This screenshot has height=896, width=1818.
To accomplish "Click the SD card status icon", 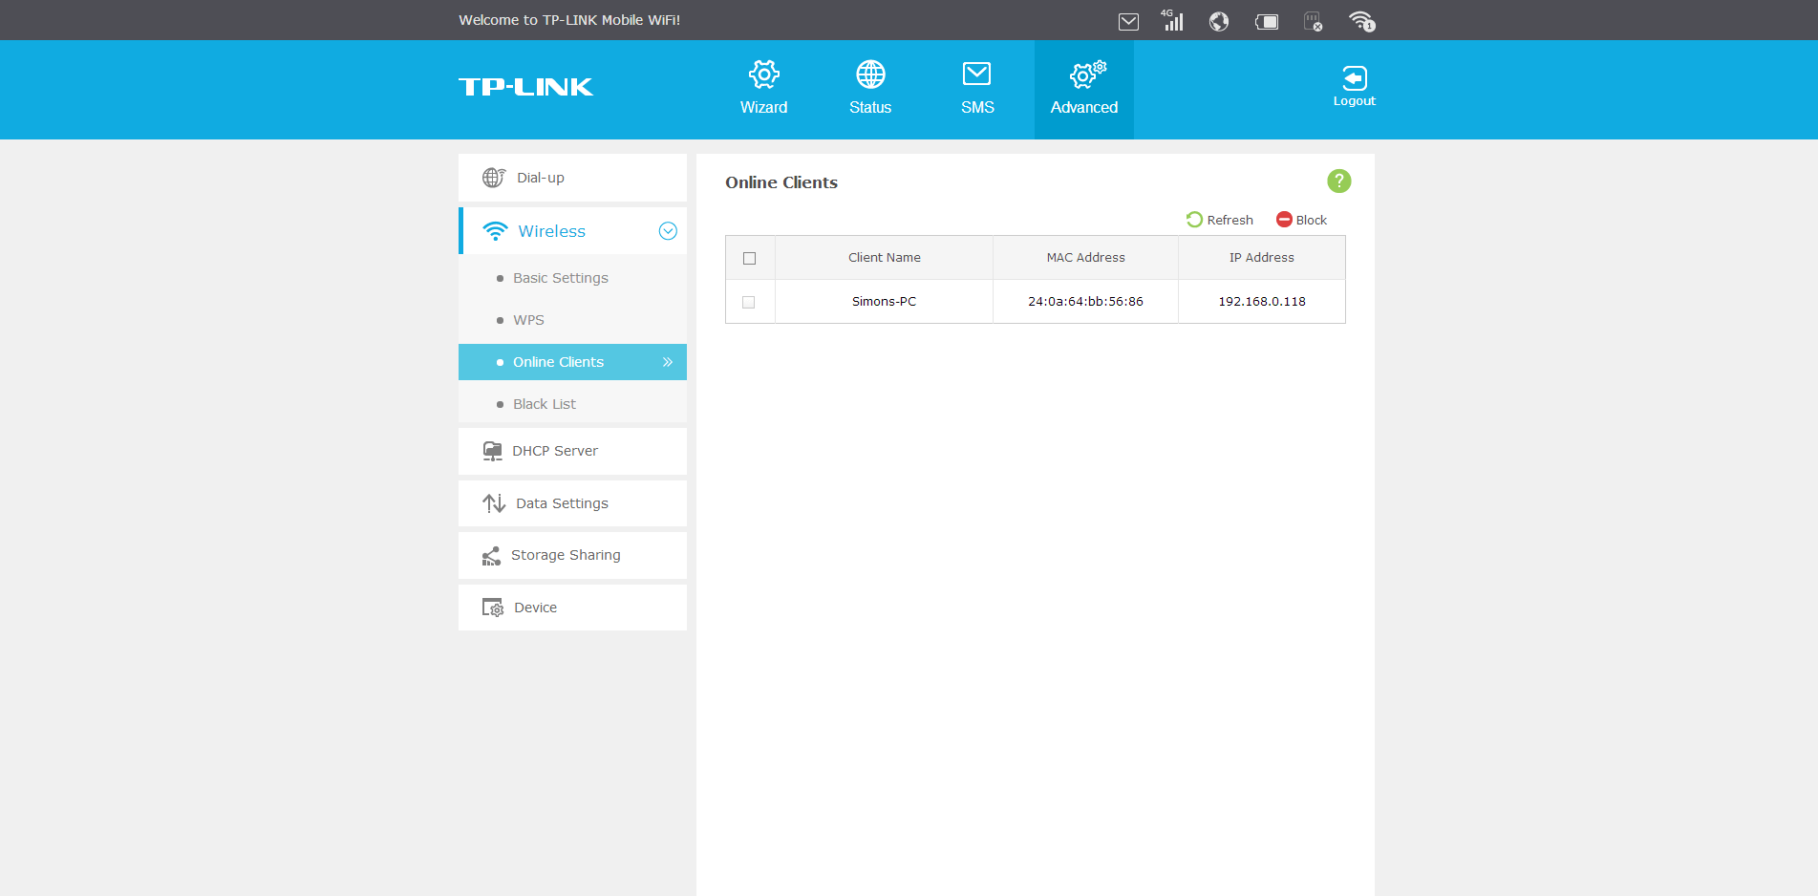I will pos(1314,21).
